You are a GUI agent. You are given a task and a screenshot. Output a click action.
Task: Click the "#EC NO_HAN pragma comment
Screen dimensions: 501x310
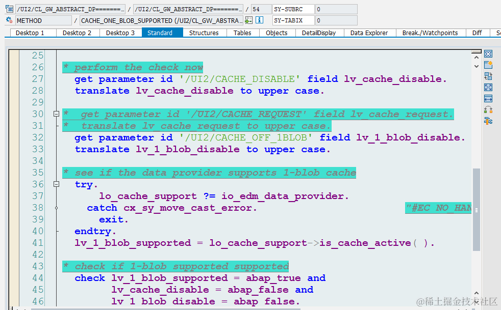438,208
